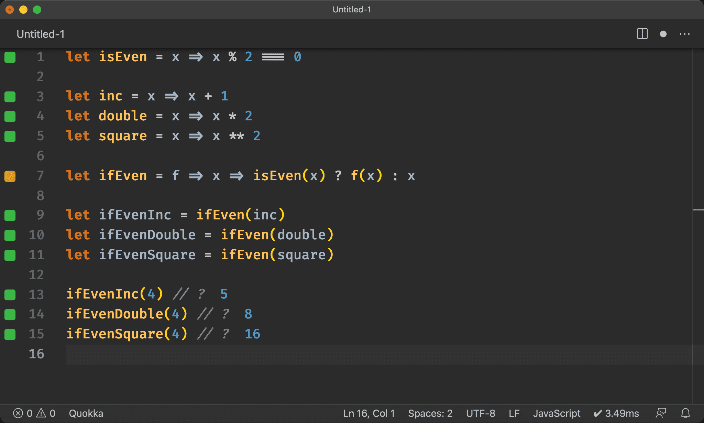Screen dimensions: 704x423
Task: Click the unsaved changes dot indicator
Action: click(x=663, y=34)
